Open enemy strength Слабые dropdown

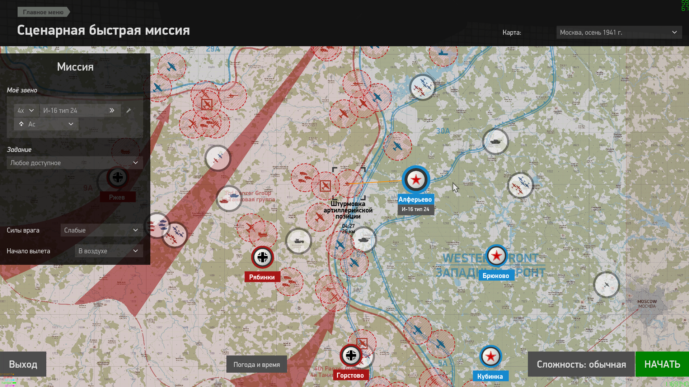click(x=102, y=230)
